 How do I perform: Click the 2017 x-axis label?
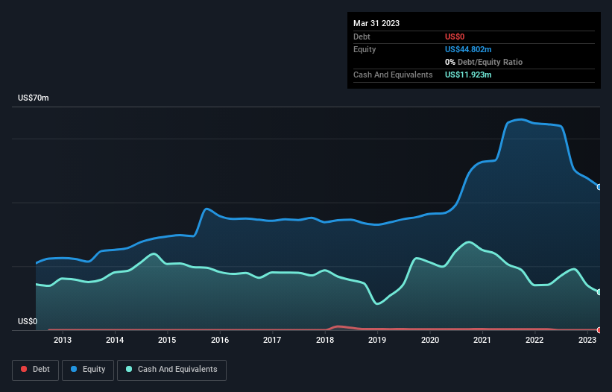[x=272, y=340]
